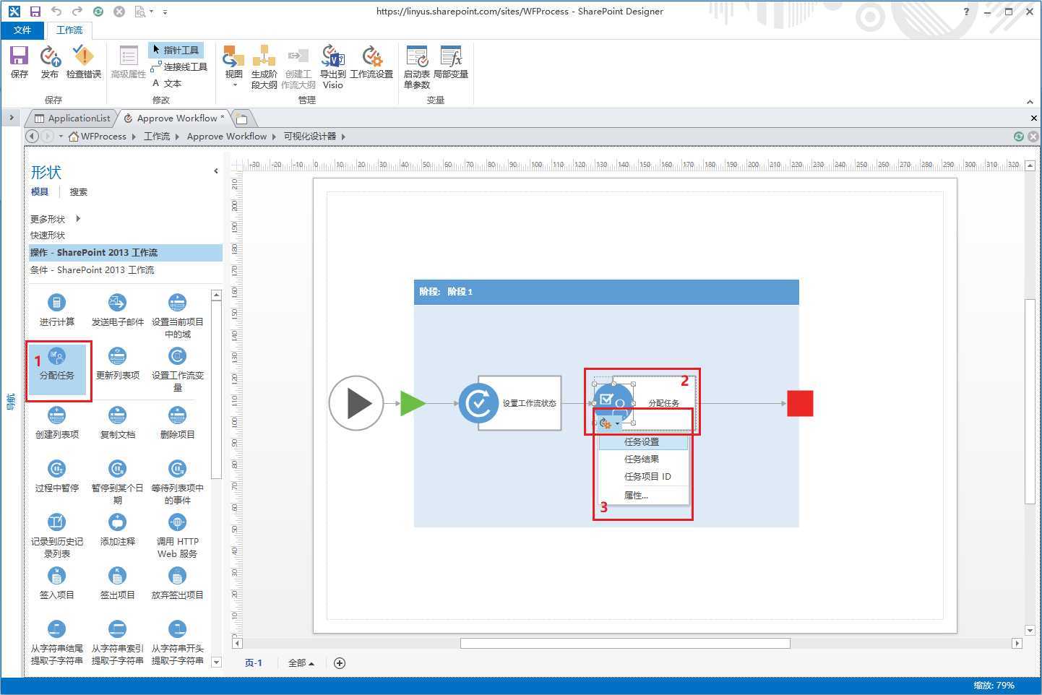1042x695 pixels.
Task: Choose 属性... from the context menu
Action: click(x=643, y=496)
